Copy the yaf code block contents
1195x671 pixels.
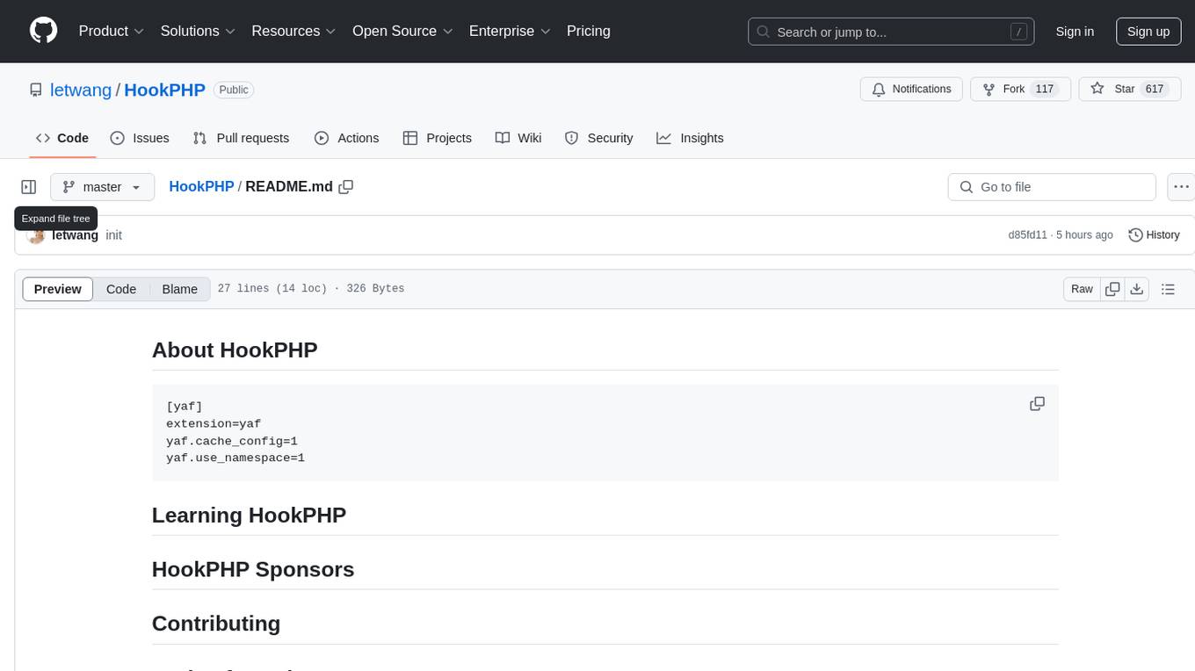point(1037,404)
